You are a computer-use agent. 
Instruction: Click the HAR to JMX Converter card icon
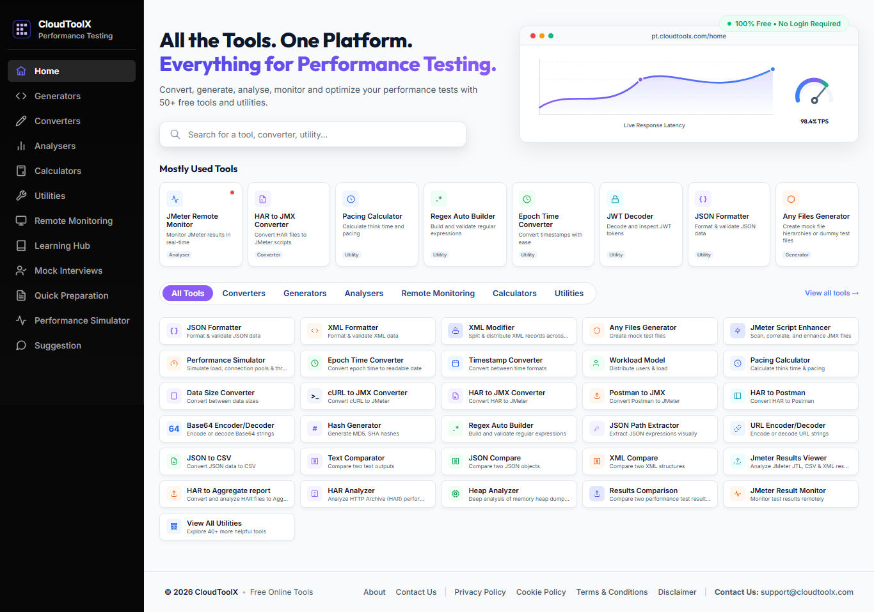point(262,199)
